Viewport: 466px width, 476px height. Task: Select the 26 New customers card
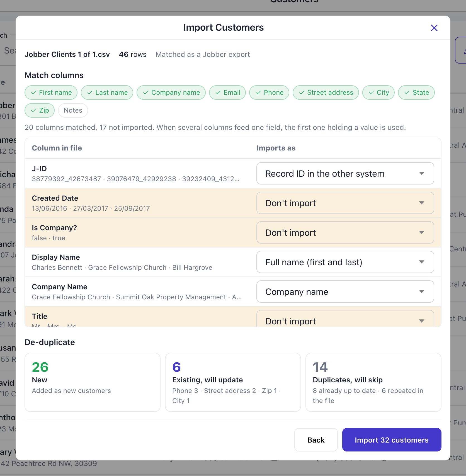tap(93, 382)
